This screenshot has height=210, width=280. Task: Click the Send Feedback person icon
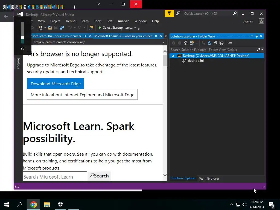coord(178,14)
